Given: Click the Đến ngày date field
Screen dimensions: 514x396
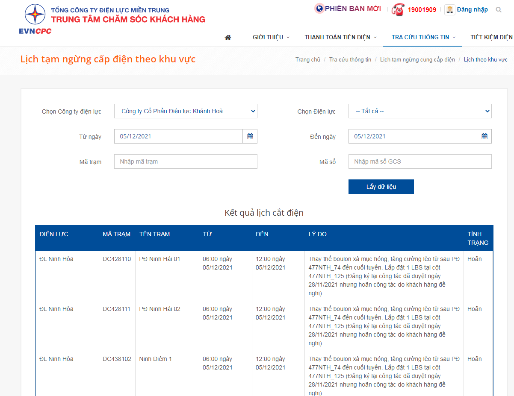Looking at the screenshot, I should [413, 136].
